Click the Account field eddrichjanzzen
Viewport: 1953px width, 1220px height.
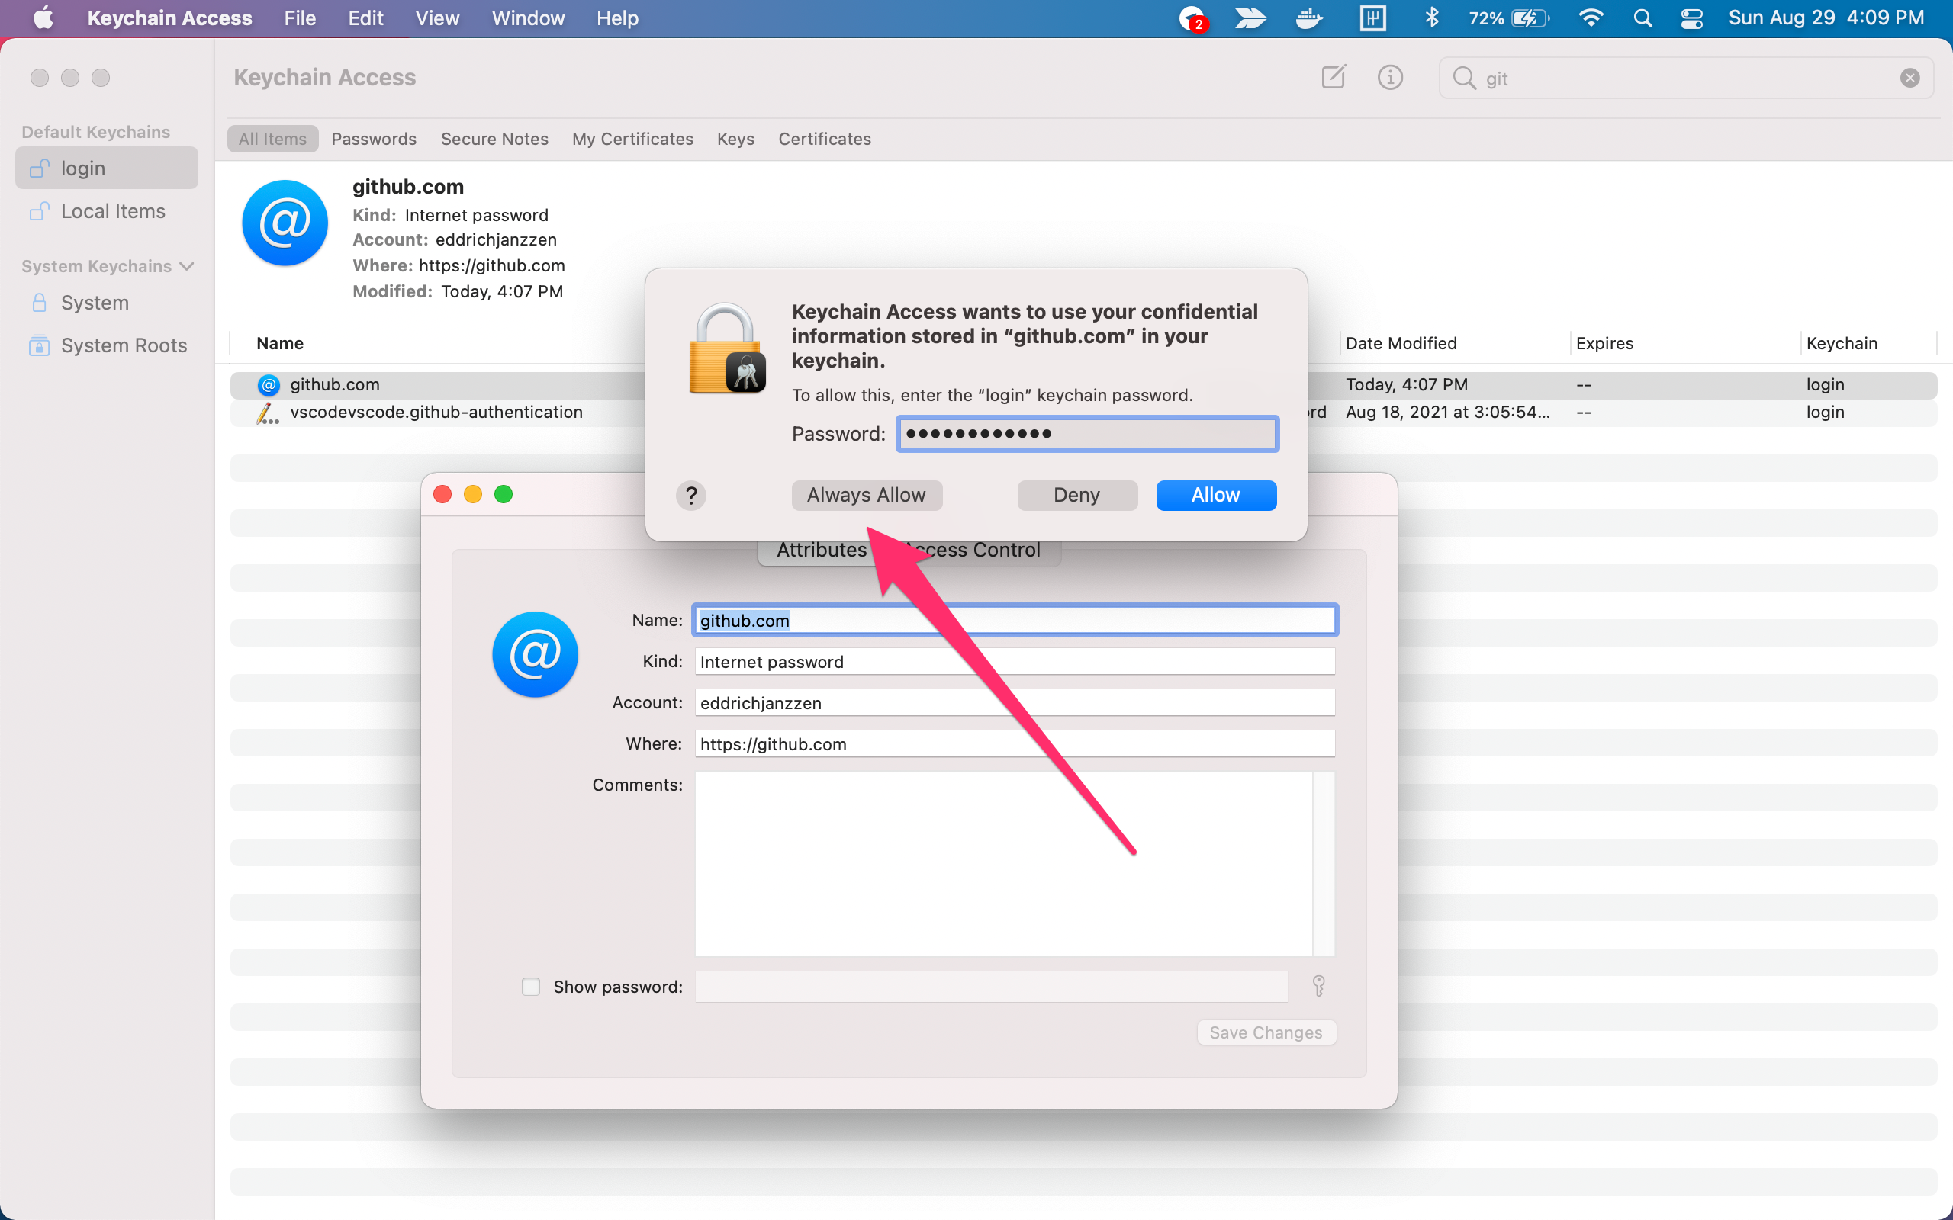pos(1015,703)
